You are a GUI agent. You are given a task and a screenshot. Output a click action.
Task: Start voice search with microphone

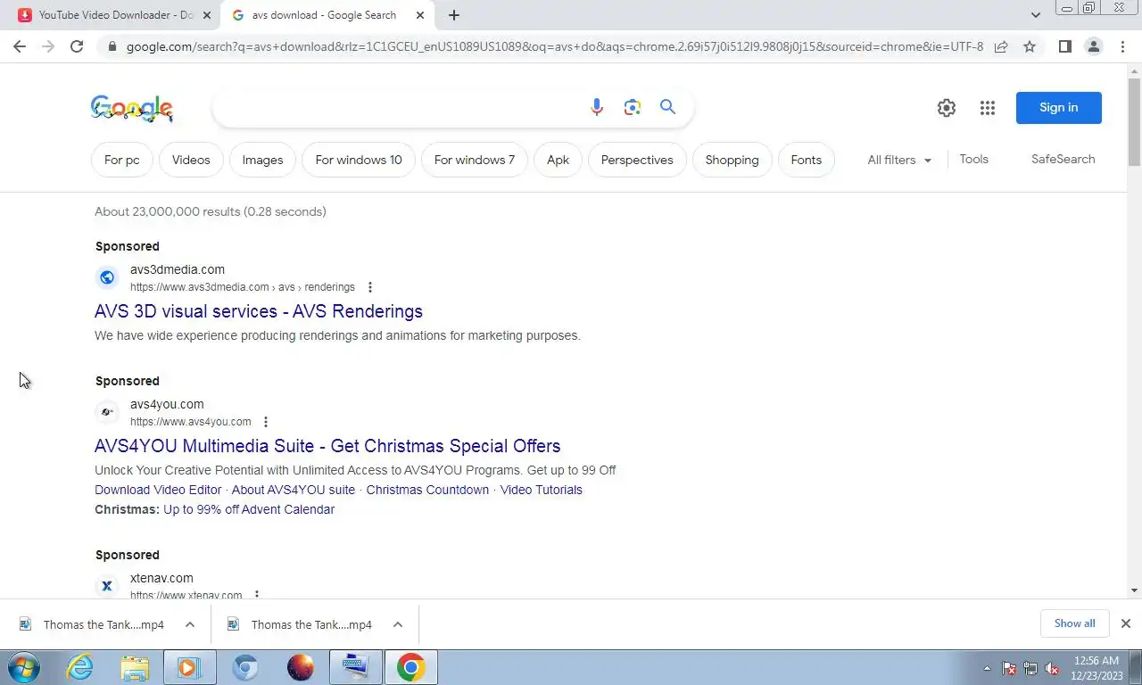597,107
